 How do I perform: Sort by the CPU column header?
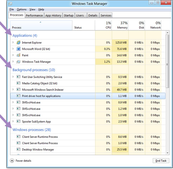click(103, 25)
